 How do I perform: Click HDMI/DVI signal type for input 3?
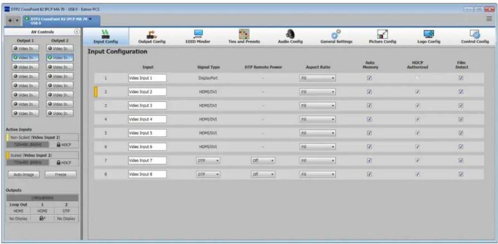coord(208,106)
